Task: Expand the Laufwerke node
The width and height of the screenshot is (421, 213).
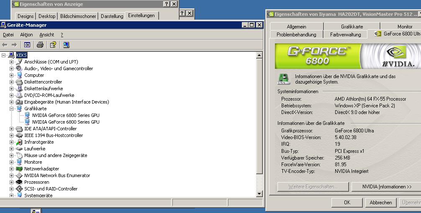Action: [x=11, y=149]
